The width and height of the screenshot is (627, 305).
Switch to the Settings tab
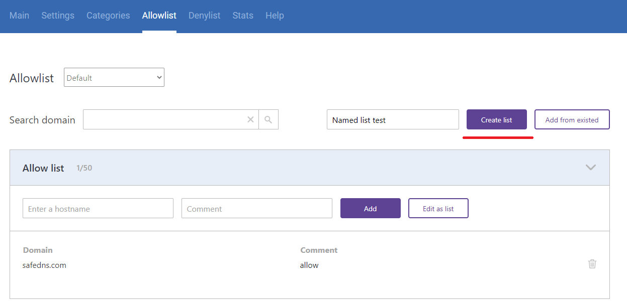58,16
